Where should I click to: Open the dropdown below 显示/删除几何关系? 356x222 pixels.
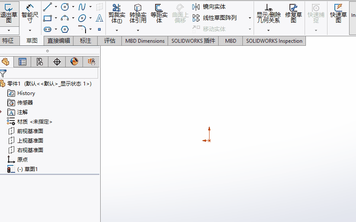coord(269,30)
